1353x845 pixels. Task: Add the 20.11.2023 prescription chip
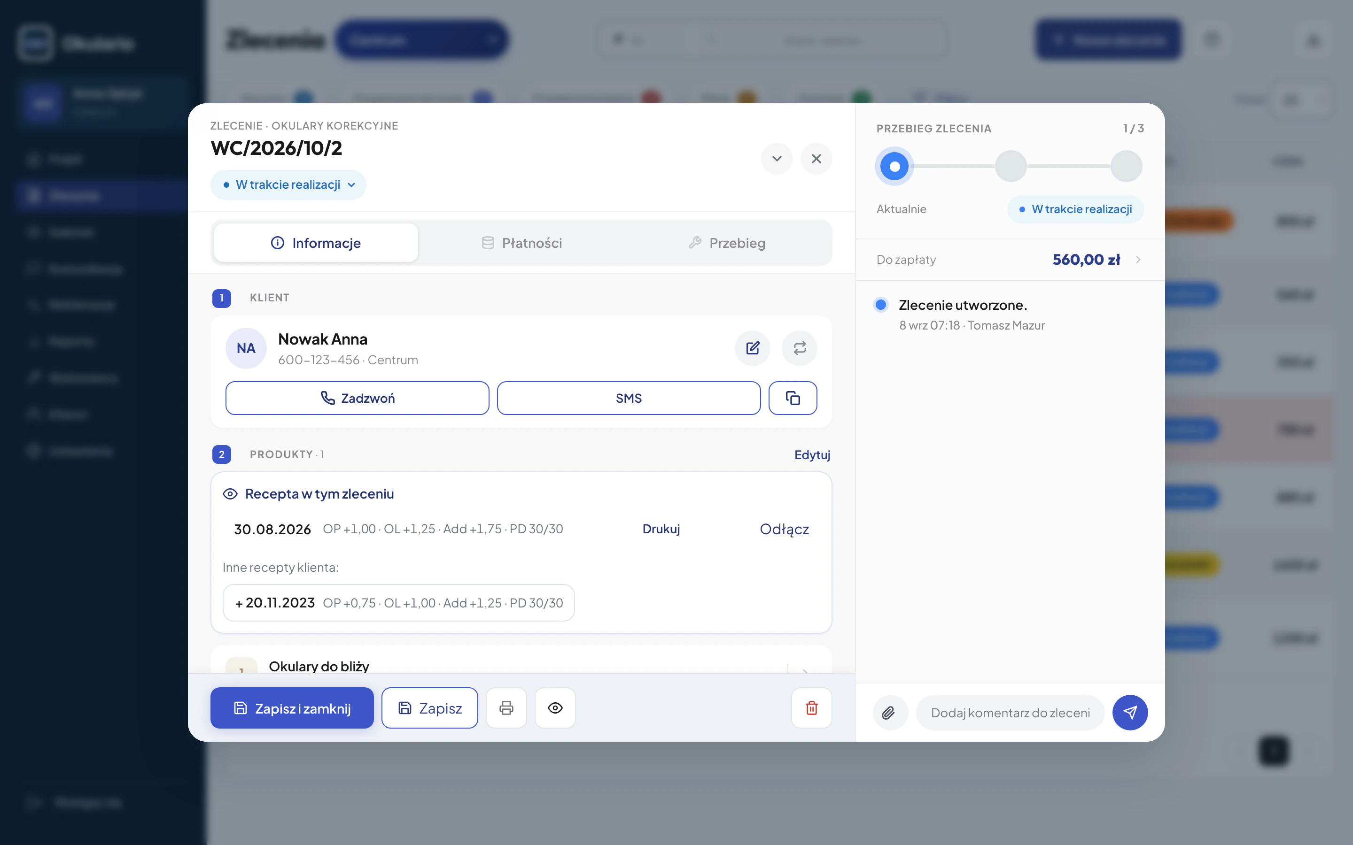399,603
